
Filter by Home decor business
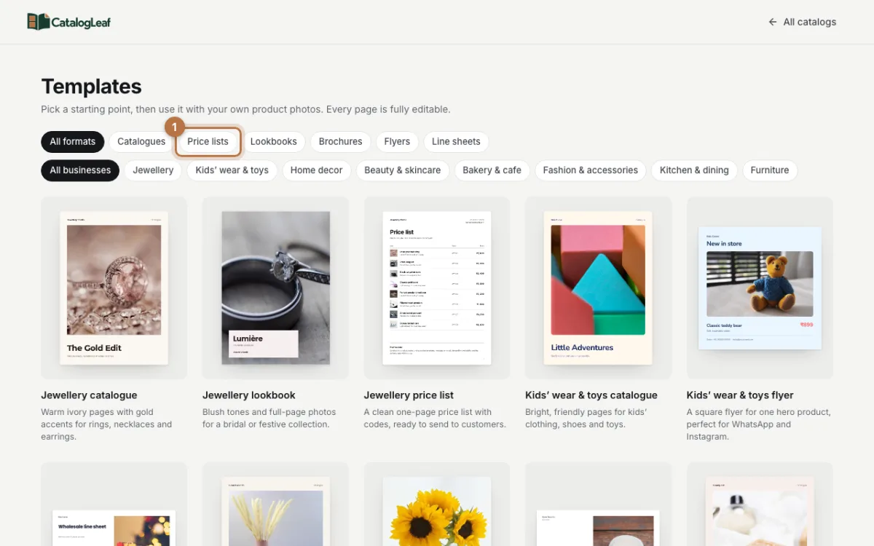point(316,170)
